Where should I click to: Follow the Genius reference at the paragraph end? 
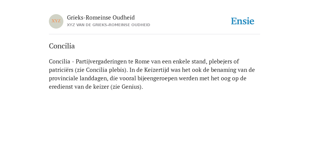point(131,87)
